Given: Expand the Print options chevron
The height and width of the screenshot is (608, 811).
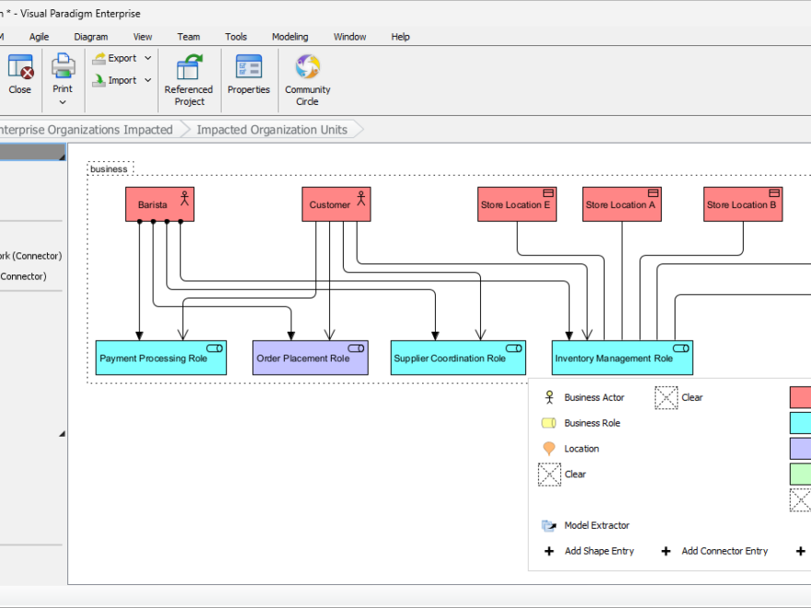Looking at the screenshot, I should 62,100.
